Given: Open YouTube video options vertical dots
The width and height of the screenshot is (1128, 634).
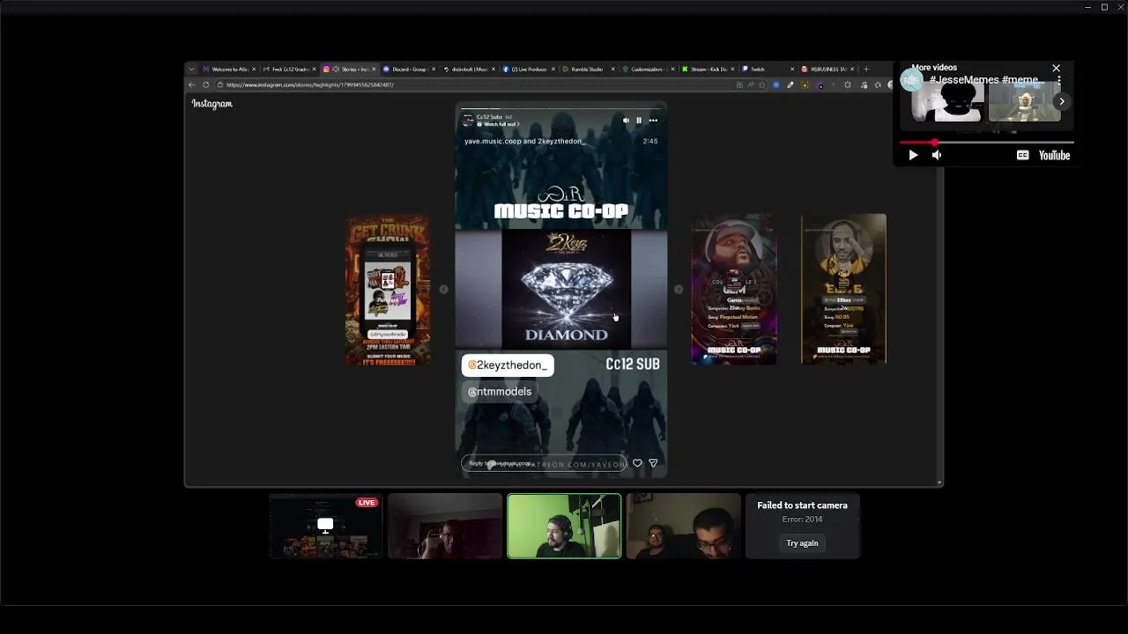Looking at the screenshot, I should click(1059, 80).
